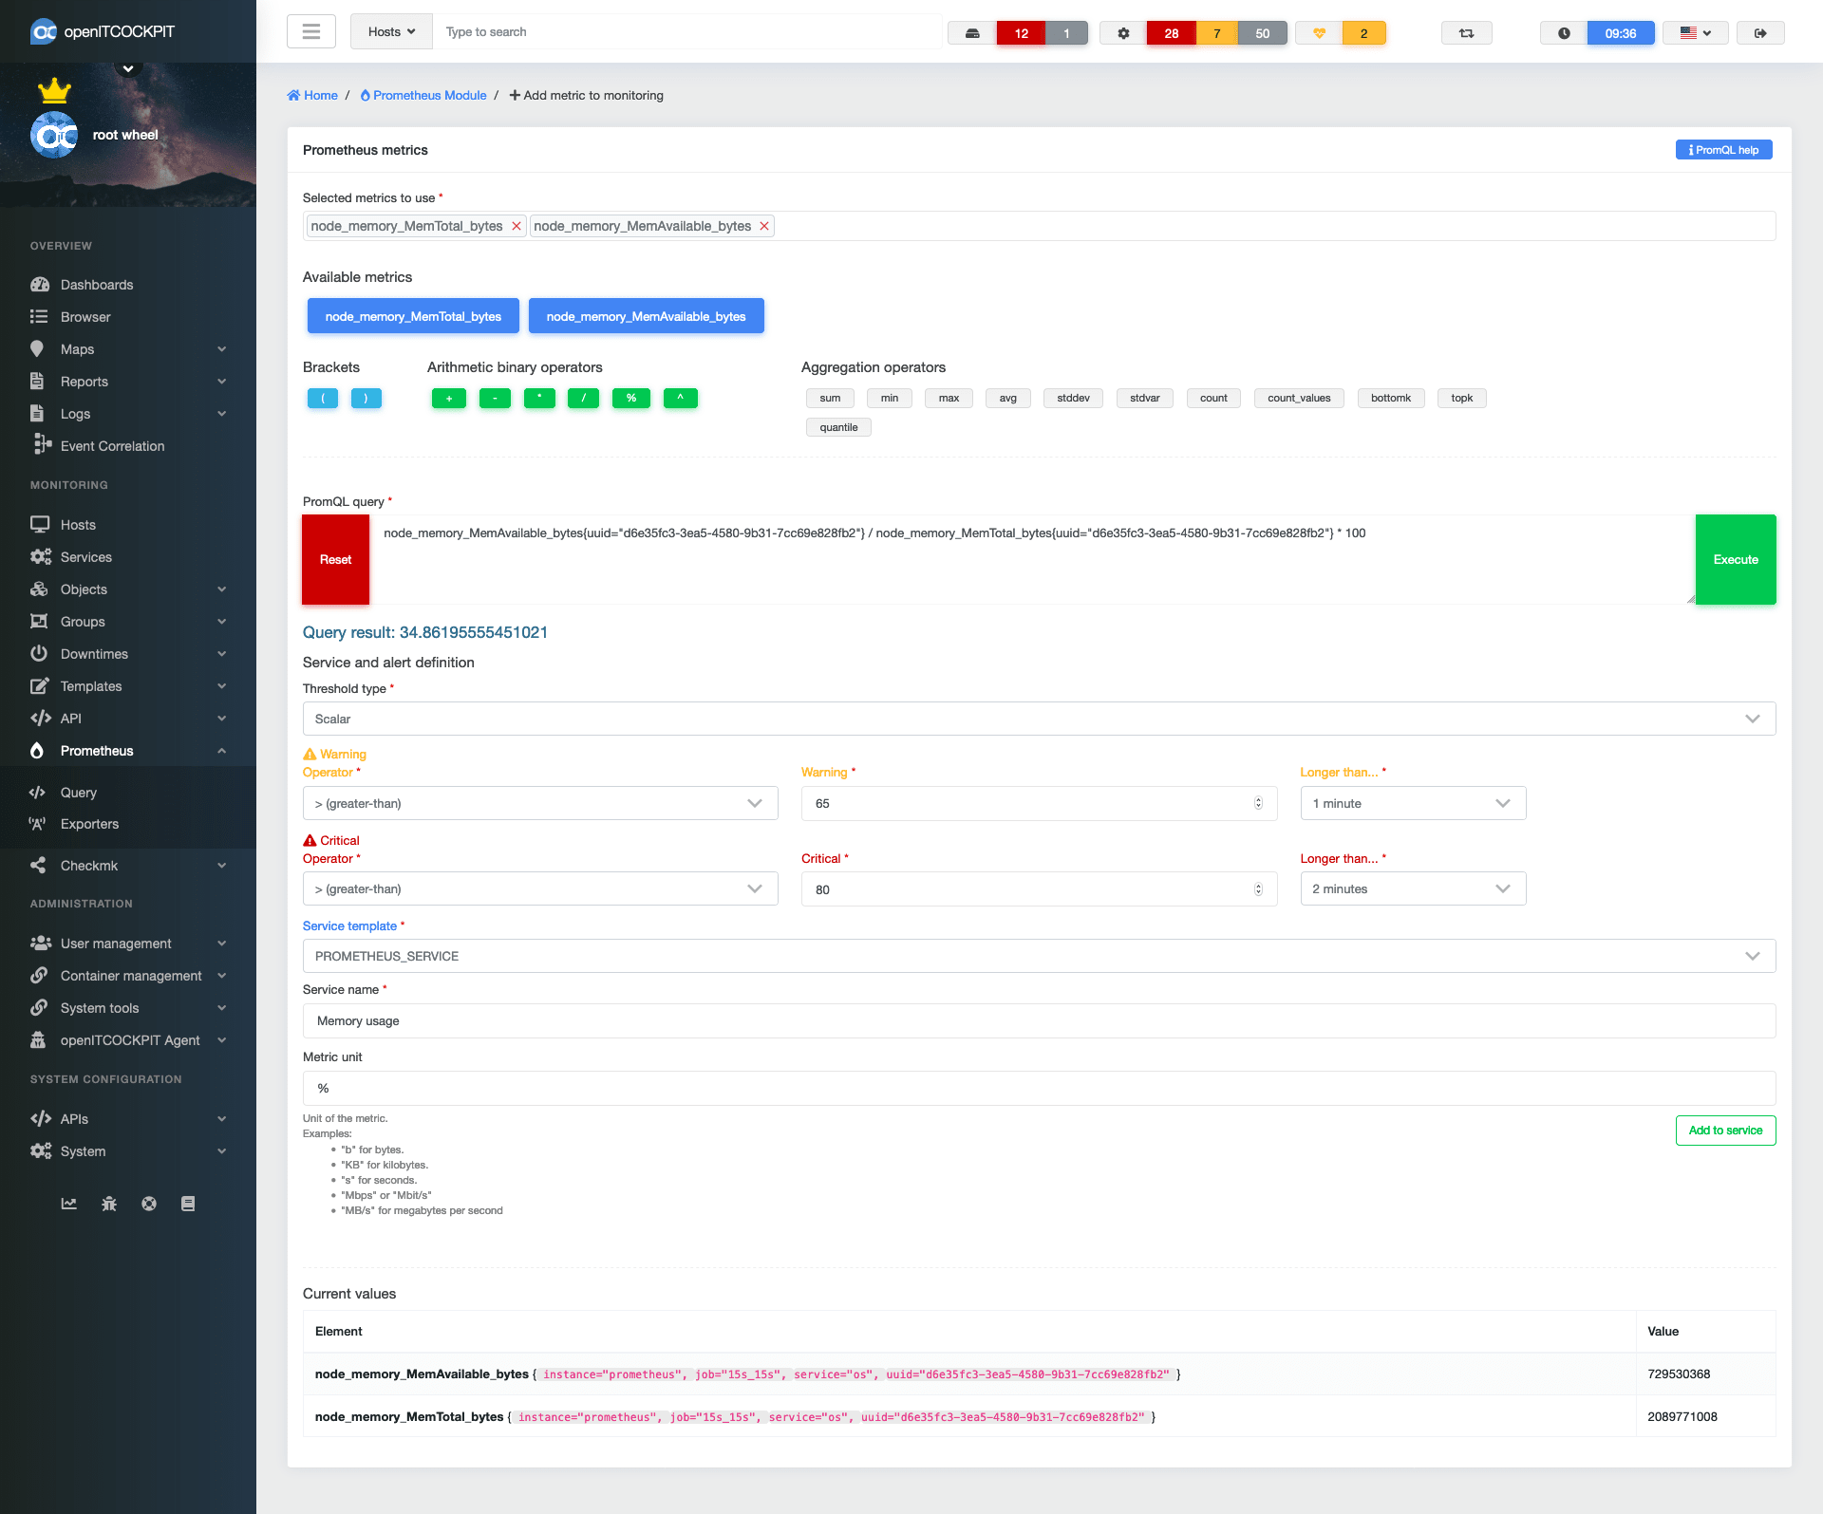This screenshot has width=1823, height=1514.
Task: Click the bug report icon in sidebar footer
Action: [x=109, y=1204]
